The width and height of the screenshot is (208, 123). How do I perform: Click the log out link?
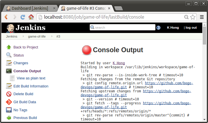point(191,28)
